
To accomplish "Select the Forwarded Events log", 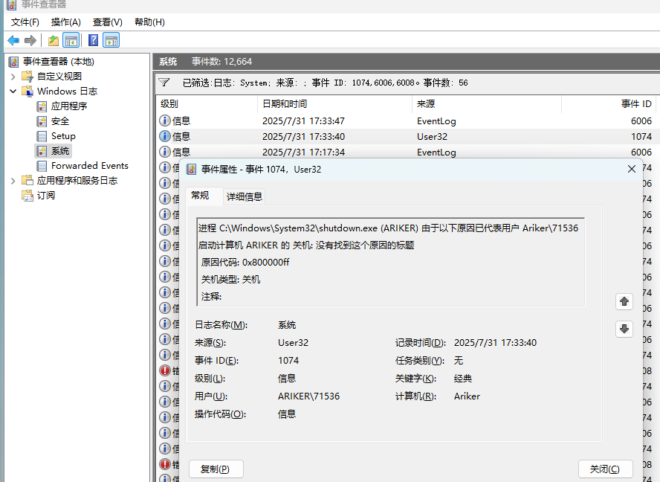I will [90, 166].
